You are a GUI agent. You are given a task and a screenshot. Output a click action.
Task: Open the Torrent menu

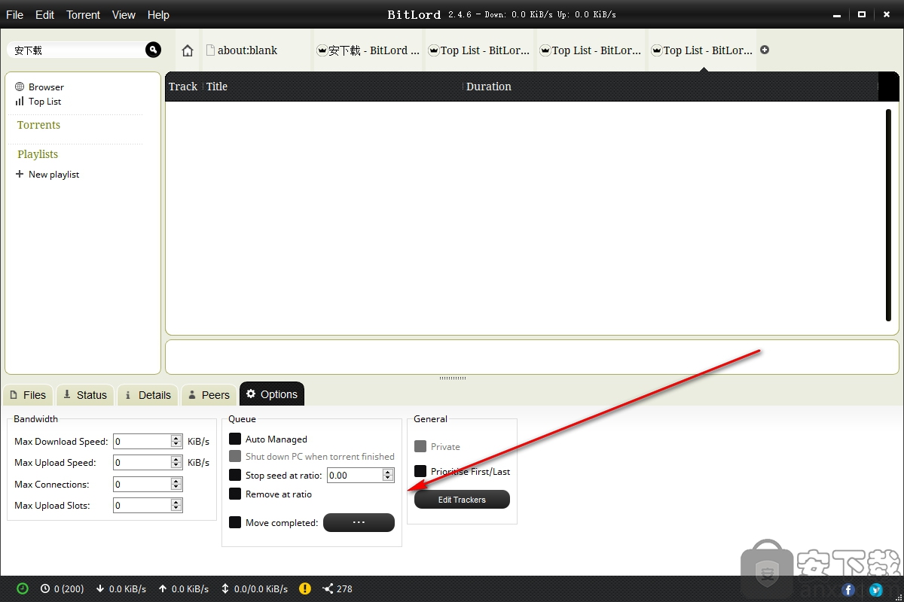[83, 14]
